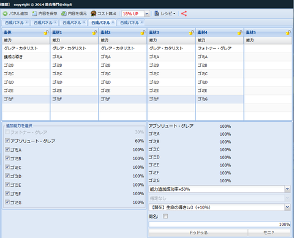Click the モニ? button
The height and width of the screenshot is (238, 294).
269,232
